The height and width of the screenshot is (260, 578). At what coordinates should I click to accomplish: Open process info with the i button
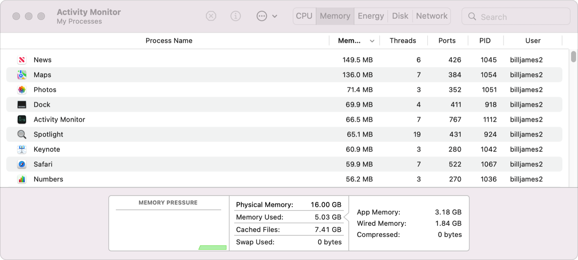[236, 16]
